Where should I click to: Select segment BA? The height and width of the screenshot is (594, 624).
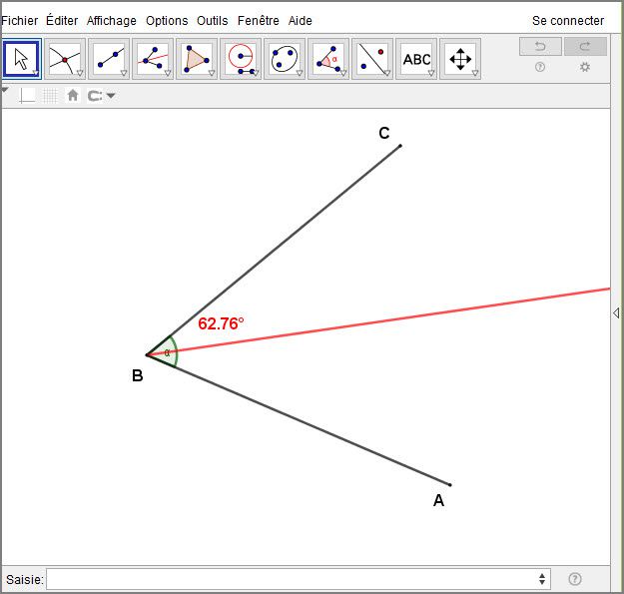[299, 419]
